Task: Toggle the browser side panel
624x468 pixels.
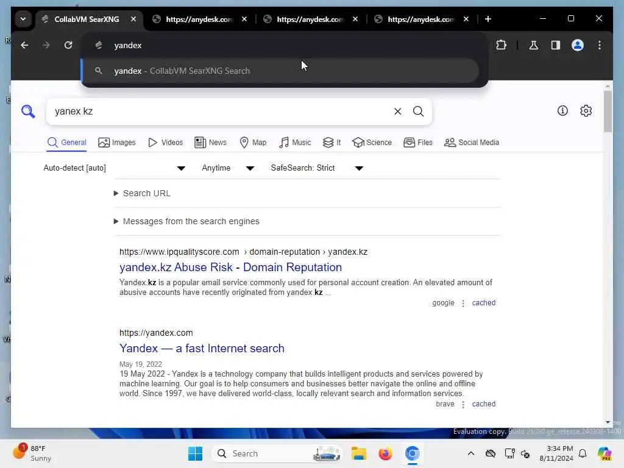Action: coord(556,45)
